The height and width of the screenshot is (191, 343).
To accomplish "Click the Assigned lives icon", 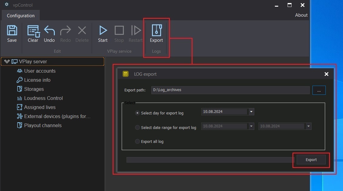I will pyautogui.click(x=19, y=107).
